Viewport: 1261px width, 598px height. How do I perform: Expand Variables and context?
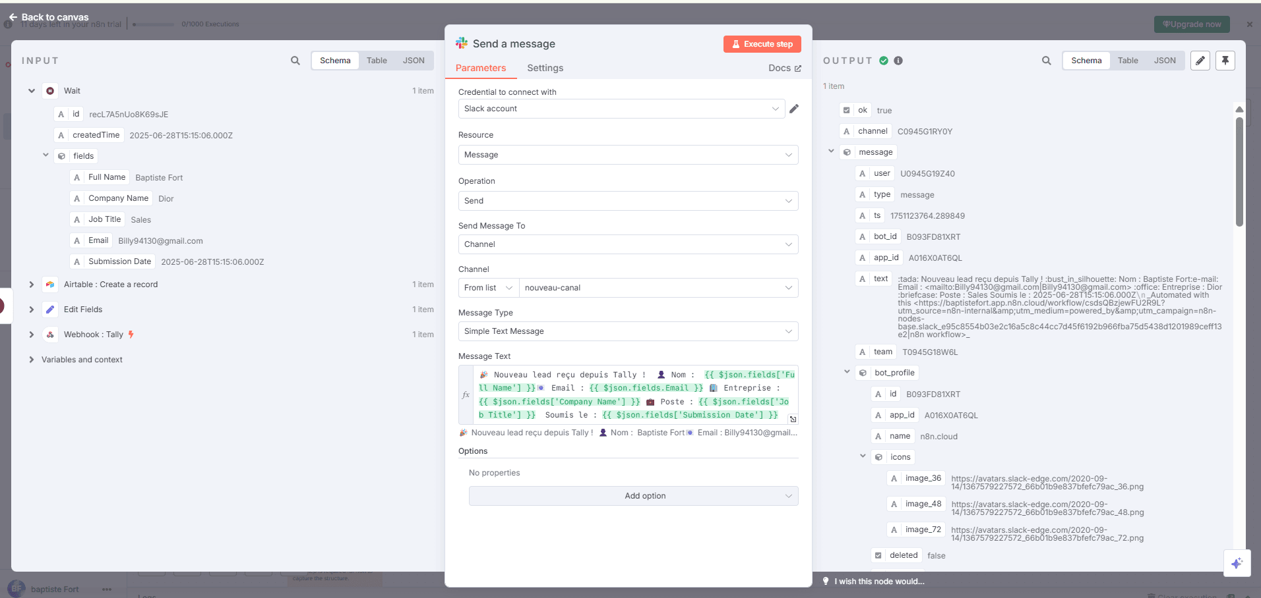click(x=31, y=360)
